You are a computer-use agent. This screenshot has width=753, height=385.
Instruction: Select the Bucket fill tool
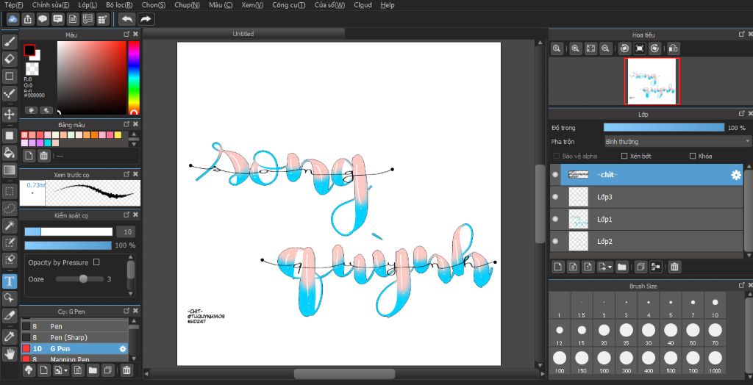coord(9,153)
